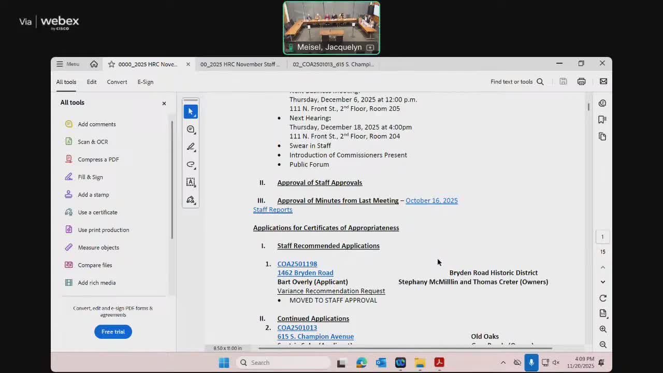Screen dimensions: 663x373
Task: Go to the next page with down chevron
Action: coord(602,281)
